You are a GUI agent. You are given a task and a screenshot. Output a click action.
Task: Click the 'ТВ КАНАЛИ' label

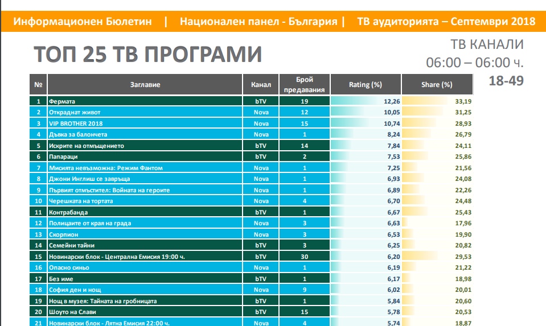pyautogui.click(x=486, y=44)
